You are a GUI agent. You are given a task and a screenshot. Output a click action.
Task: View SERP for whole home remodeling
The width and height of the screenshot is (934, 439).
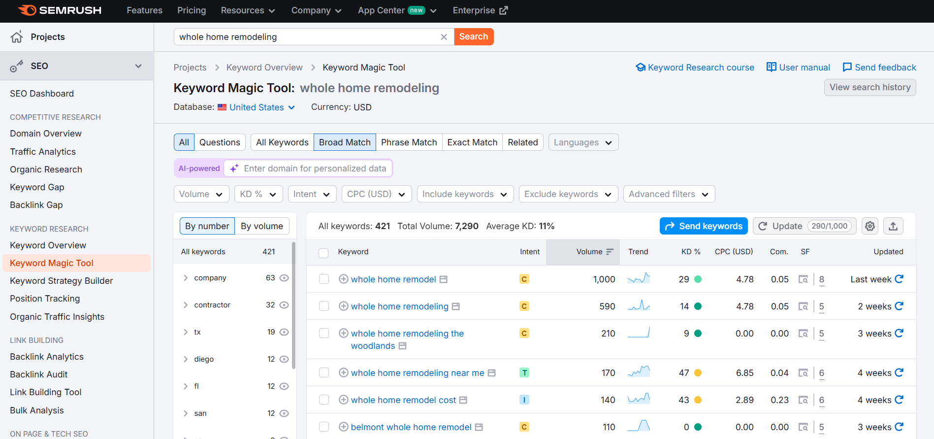803,306
